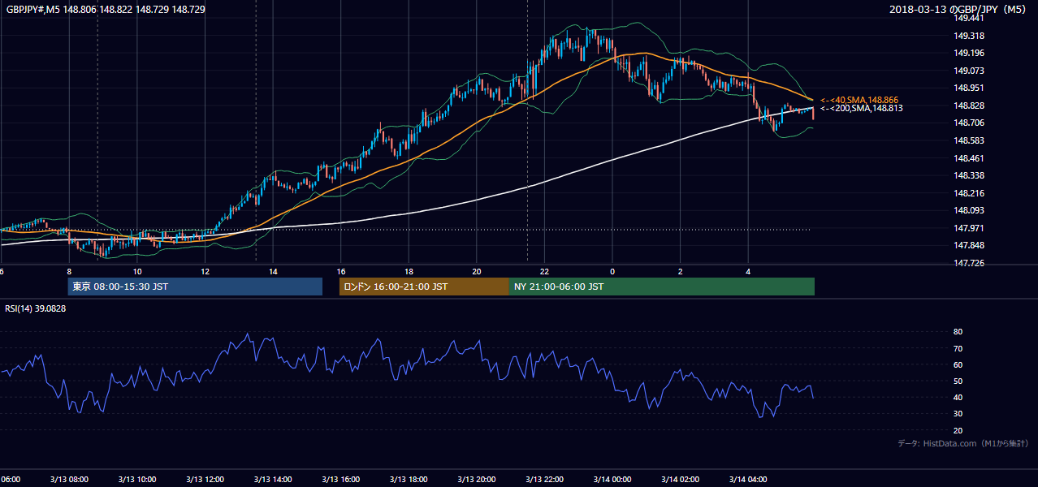Click the bottom date label 3/13 10:00
This screenshot has height=487, width=1038.
click(137, 480)
